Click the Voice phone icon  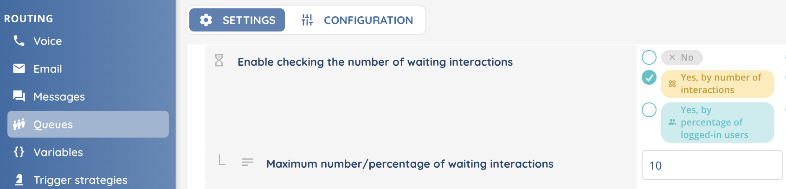(x=19, y=41)
